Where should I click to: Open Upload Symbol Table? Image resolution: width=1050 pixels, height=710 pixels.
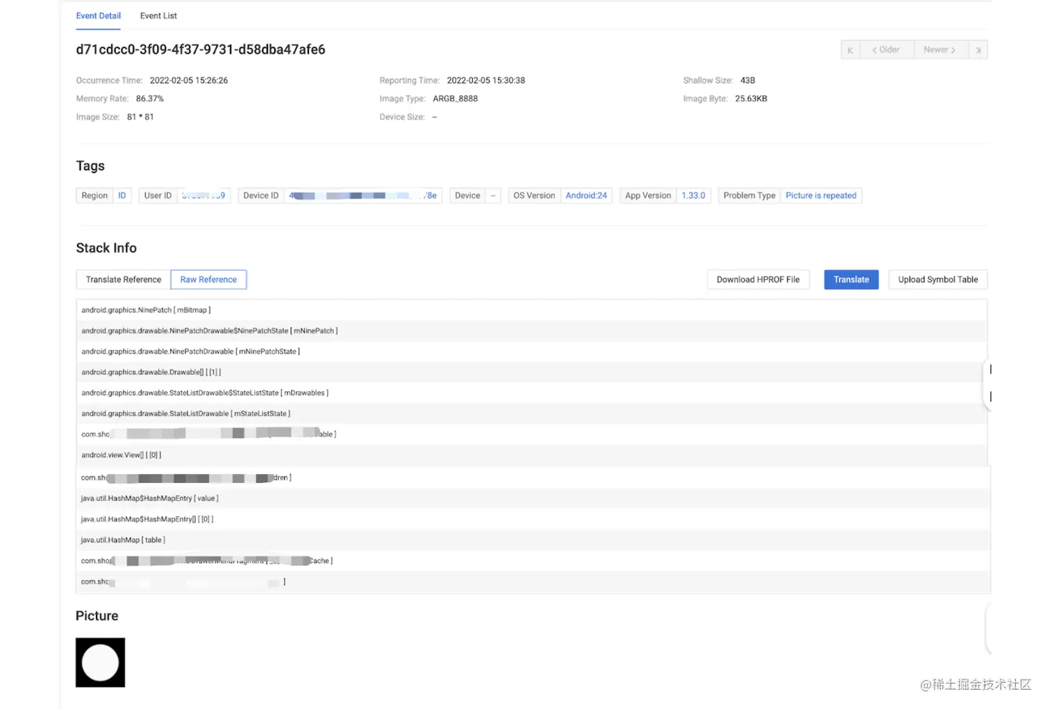[x=937, y=280]
